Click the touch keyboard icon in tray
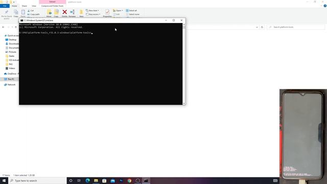 tap(275, 180)
